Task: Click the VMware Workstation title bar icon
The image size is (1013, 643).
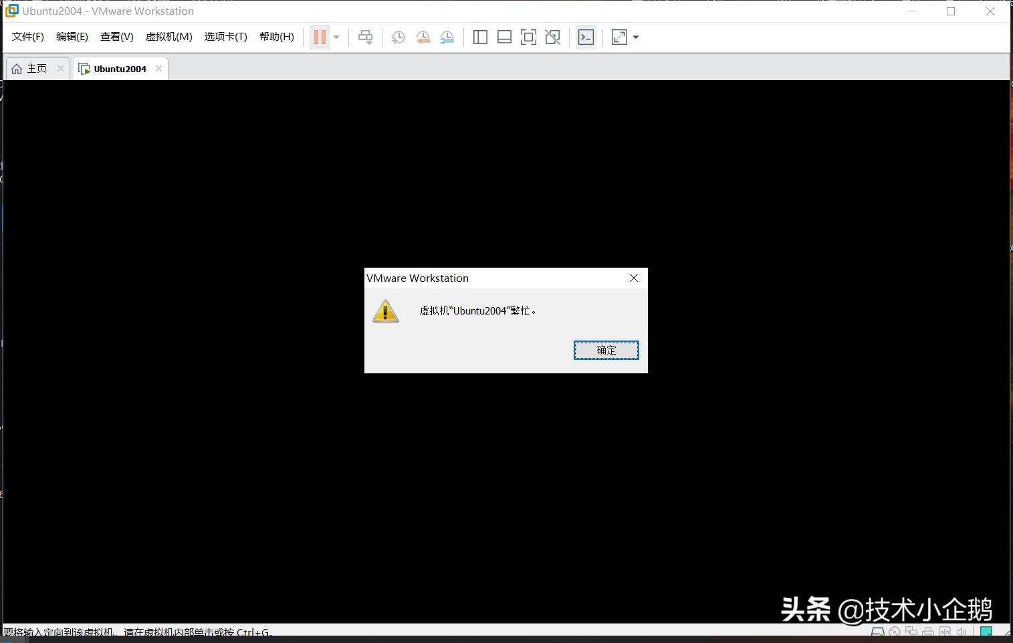Action: (x=11, y=11)
